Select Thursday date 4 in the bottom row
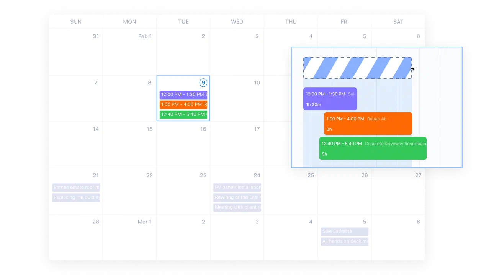The width and height of the screenshot is (481, 275). (x=311, y=222)
